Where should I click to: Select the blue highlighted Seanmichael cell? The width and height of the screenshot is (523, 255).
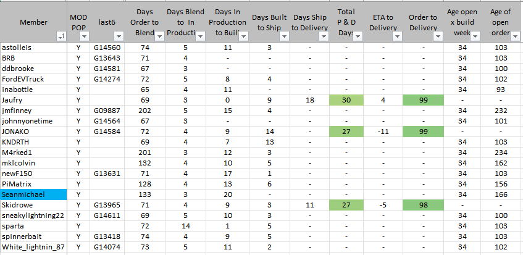(x=33, y=194)
